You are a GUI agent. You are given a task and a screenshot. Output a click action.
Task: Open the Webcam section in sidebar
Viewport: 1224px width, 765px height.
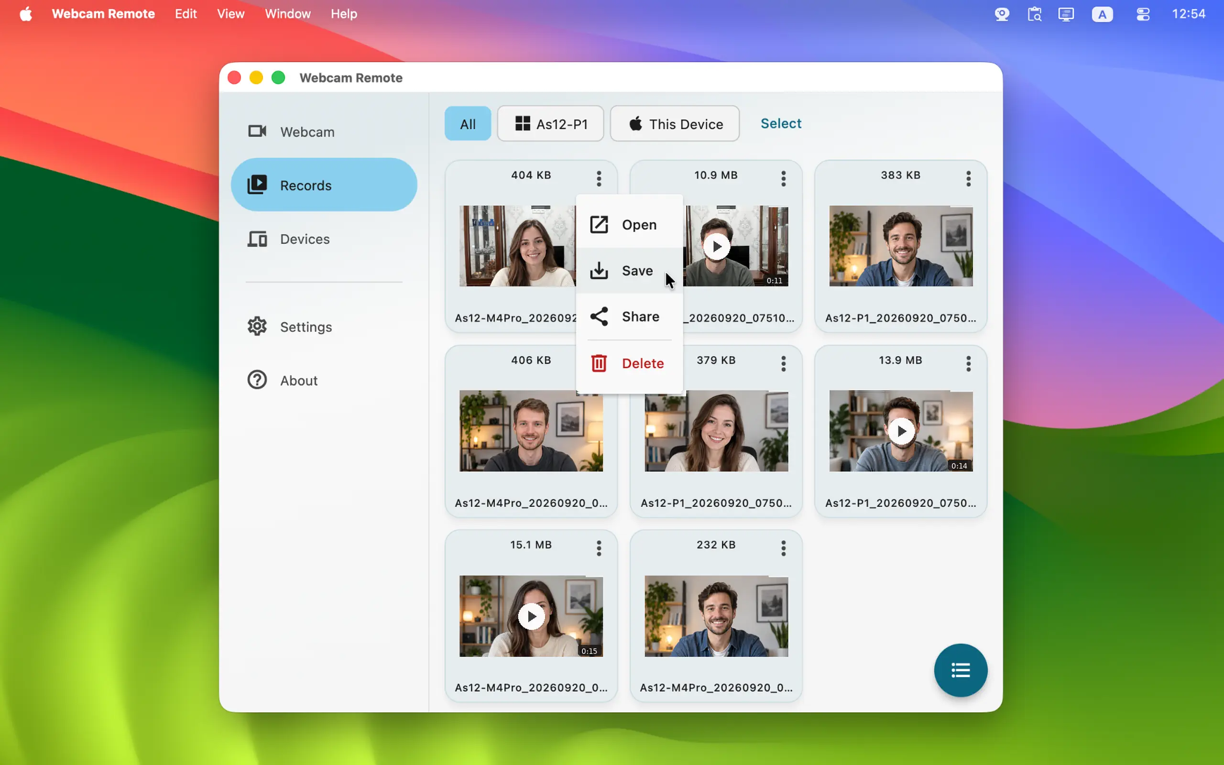(324, 132)
